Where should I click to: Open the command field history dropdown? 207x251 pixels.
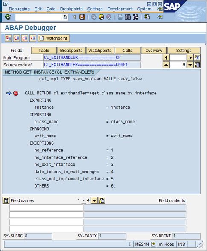65,17
